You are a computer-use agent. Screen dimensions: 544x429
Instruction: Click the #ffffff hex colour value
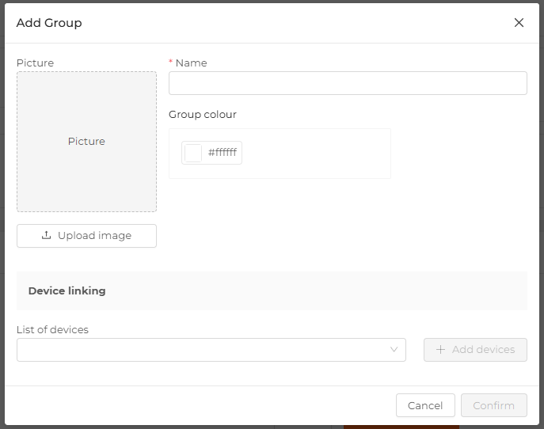[x=223, y=152]
